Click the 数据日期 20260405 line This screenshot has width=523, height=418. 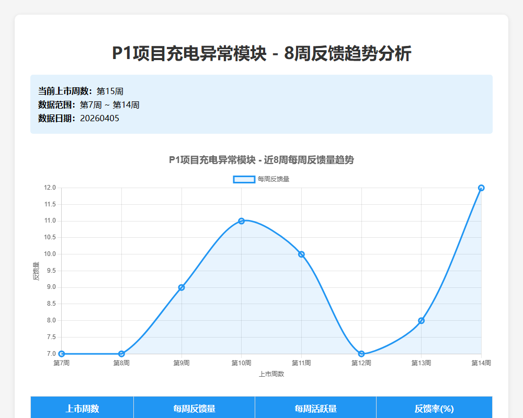(x=79, y=118)
